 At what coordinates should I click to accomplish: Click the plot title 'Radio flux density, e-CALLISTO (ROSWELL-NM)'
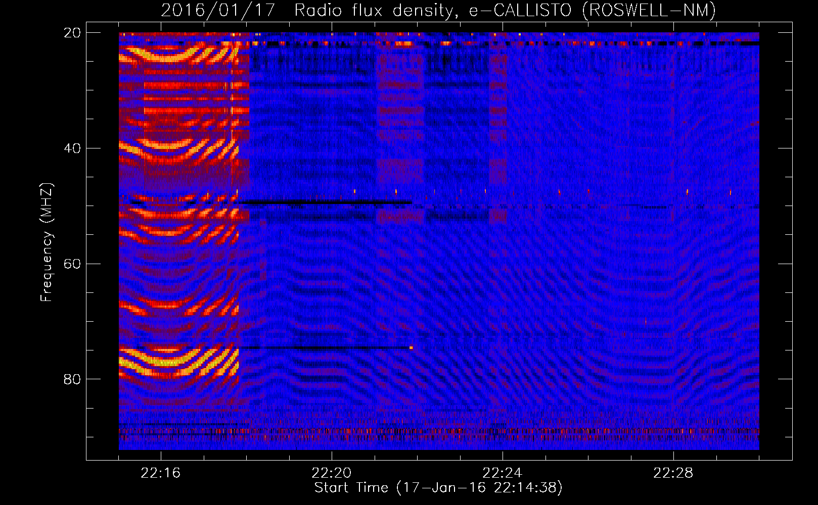click(x=505, y=10)
